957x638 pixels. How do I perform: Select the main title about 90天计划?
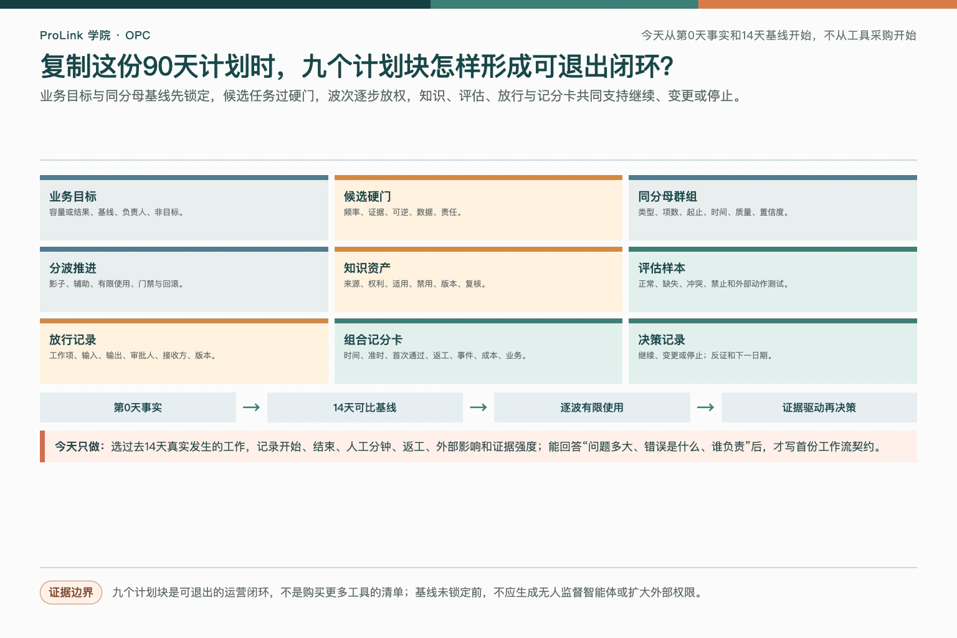pos(357,66)
